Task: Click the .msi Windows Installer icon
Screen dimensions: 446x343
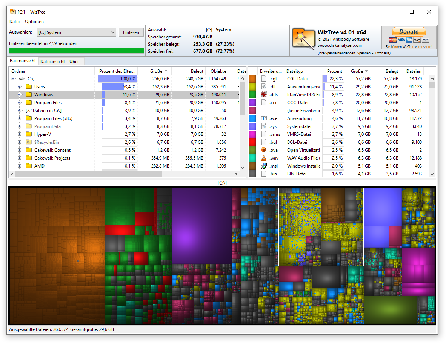Action: 263,166
